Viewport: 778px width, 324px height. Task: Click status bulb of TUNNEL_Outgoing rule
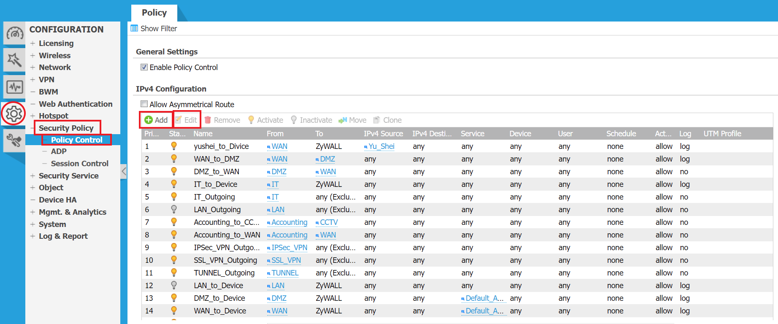(x=173, y=273)
